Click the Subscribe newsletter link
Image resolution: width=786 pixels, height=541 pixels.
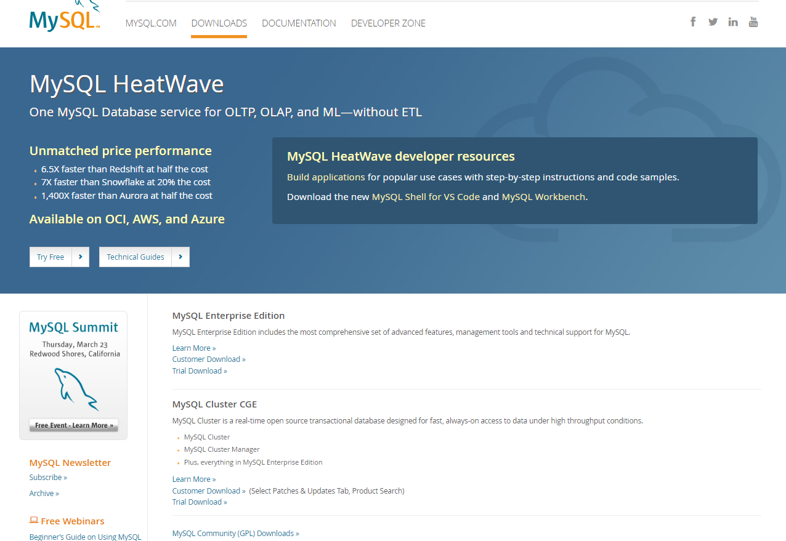coord(48,477)
